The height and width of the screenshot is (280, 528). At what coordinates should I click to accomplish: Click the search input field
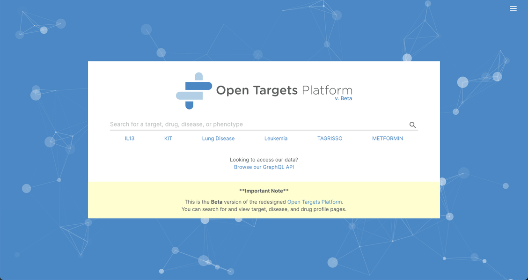tap(234, 124)
